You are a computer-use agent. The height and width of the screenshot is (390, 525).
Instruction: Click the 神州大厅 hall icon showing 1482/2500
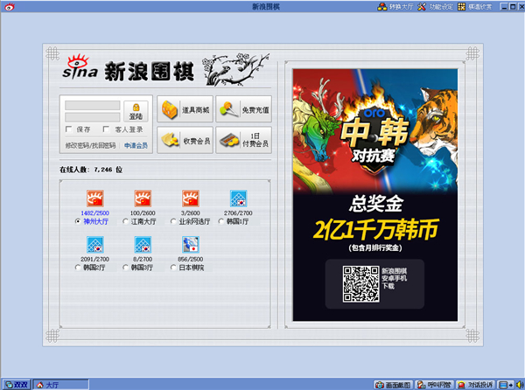coord(95,198)
